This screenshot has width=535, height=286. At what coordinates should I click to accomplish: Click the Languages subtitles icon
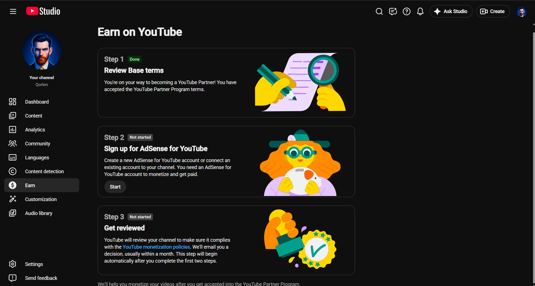tap(13, 157)
